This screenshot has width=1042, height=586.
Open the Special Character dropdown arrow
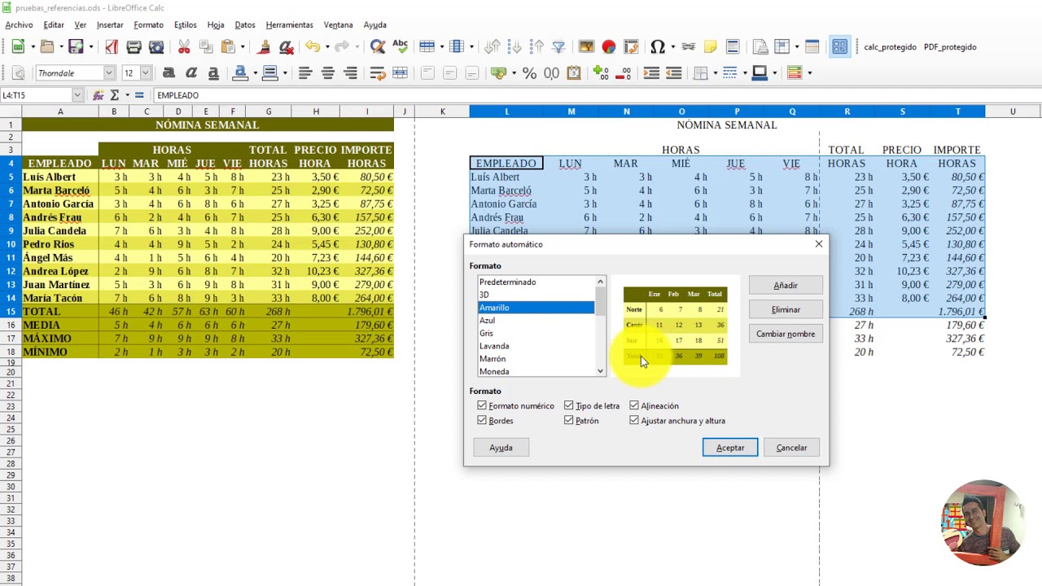point(672,47)
